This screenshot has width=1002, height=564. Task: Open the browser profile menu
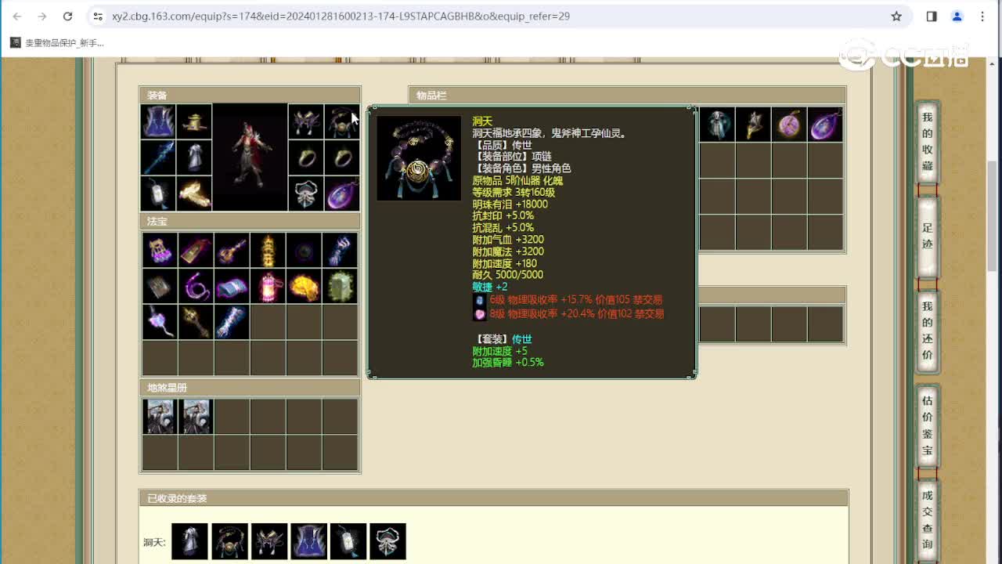pos(957,16)
